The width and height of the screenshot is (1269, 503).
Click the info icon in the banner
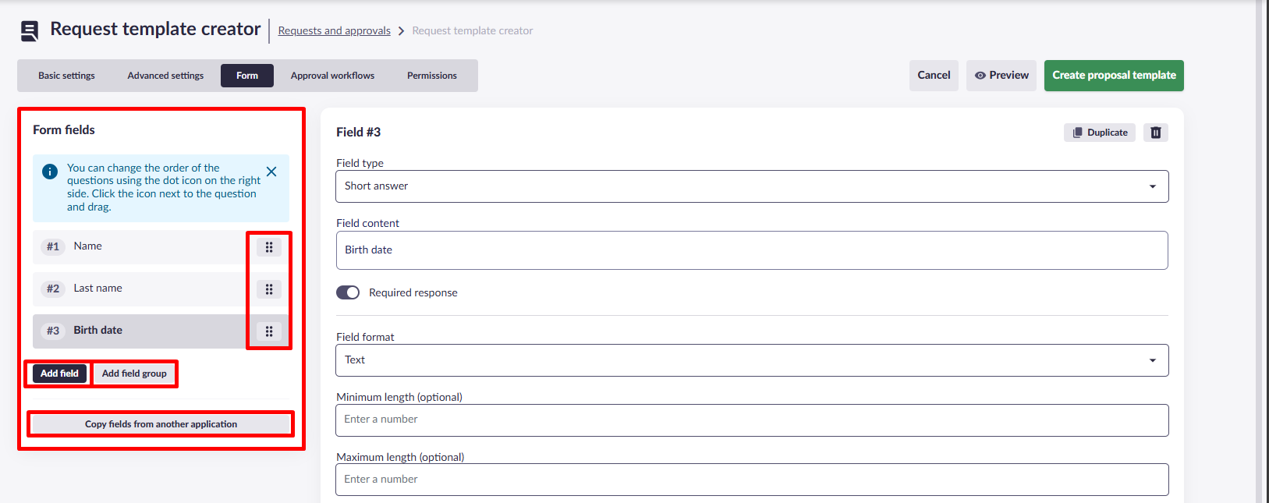[x=50, y=172]
